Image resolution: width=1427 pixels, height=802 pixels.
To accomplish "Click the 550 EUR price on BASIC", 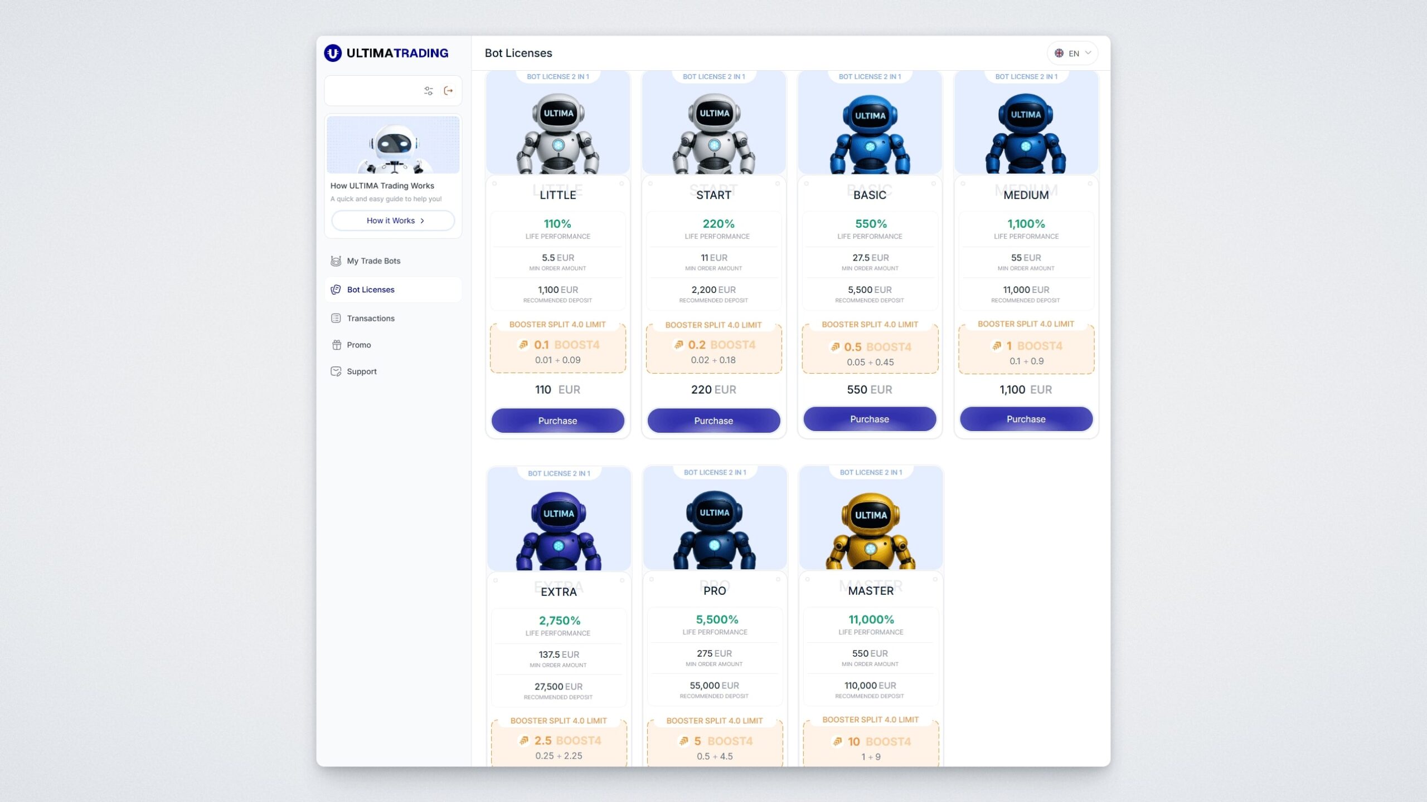I will 870,390.
